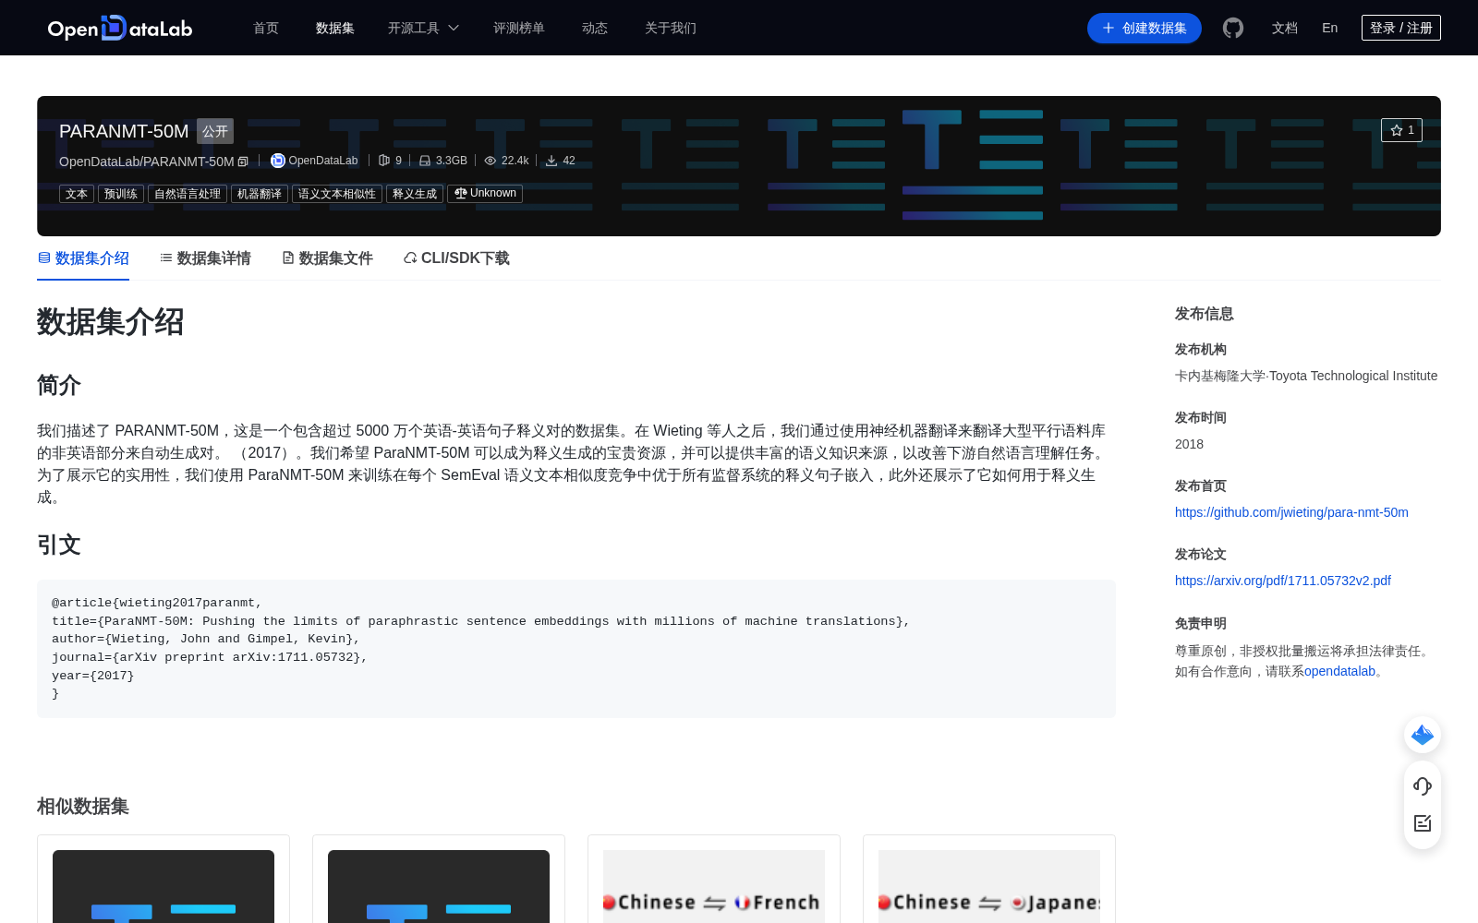
Task: Open the first similar dataset thumbnail
Action: pos(164,886)
